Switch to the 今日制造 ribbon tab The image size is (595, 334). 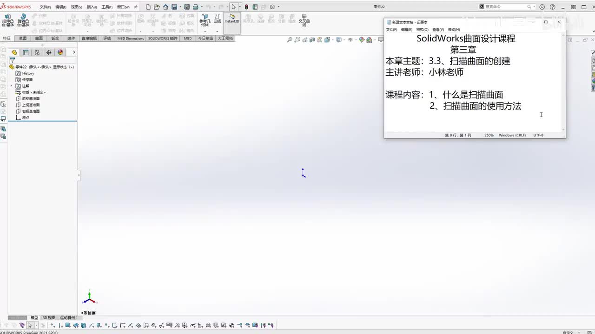point(205,39)
